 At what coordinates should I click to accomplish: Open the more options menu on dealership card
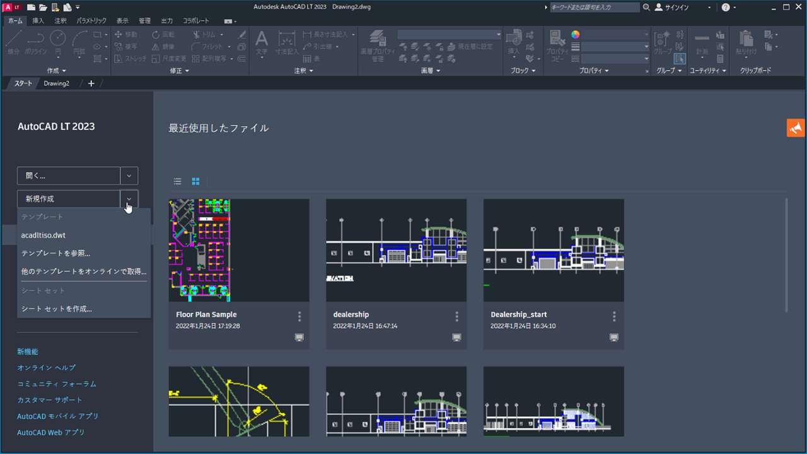click(x=457, y=316)
